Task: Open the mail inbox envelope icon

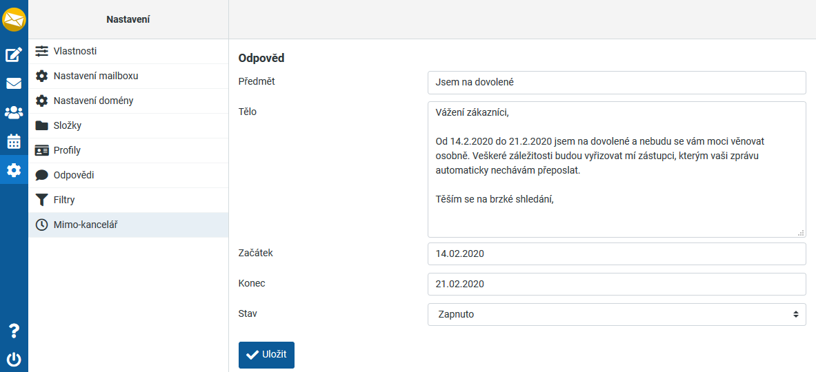Action: 14,83
